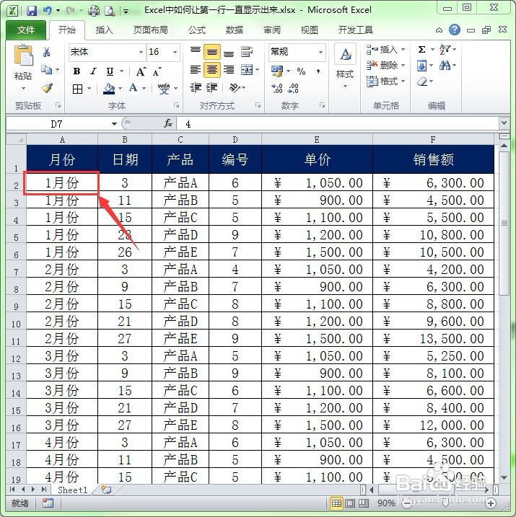Click the Comma Style icon
The height and width of the screenshot is (517, 516).
click(318, 71)
